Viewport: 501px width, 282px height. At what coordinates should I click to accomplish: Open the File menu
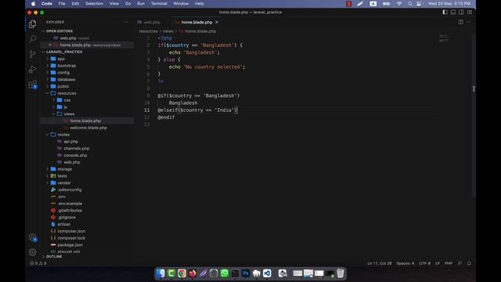point(62,4)
